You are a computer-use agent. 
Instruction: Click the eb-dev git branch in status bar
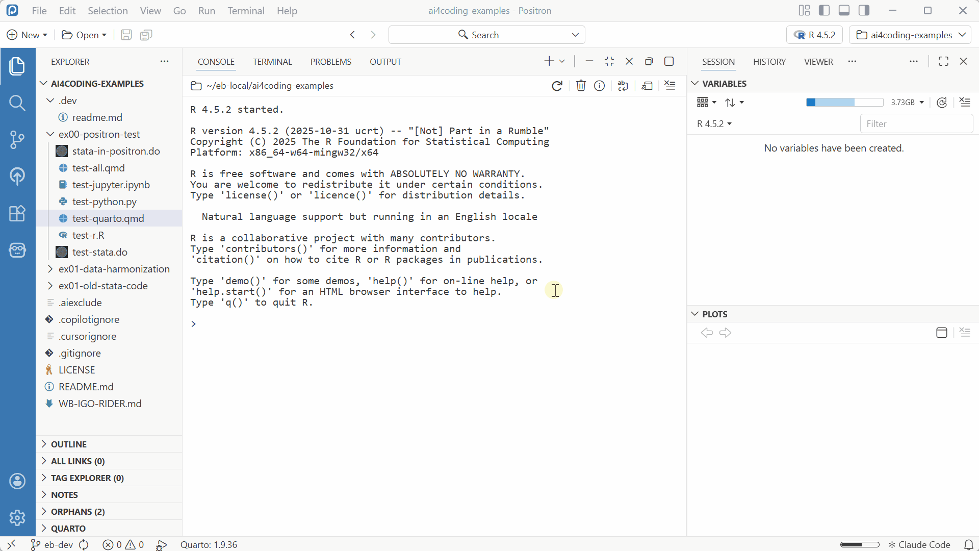tap(52, 545)
